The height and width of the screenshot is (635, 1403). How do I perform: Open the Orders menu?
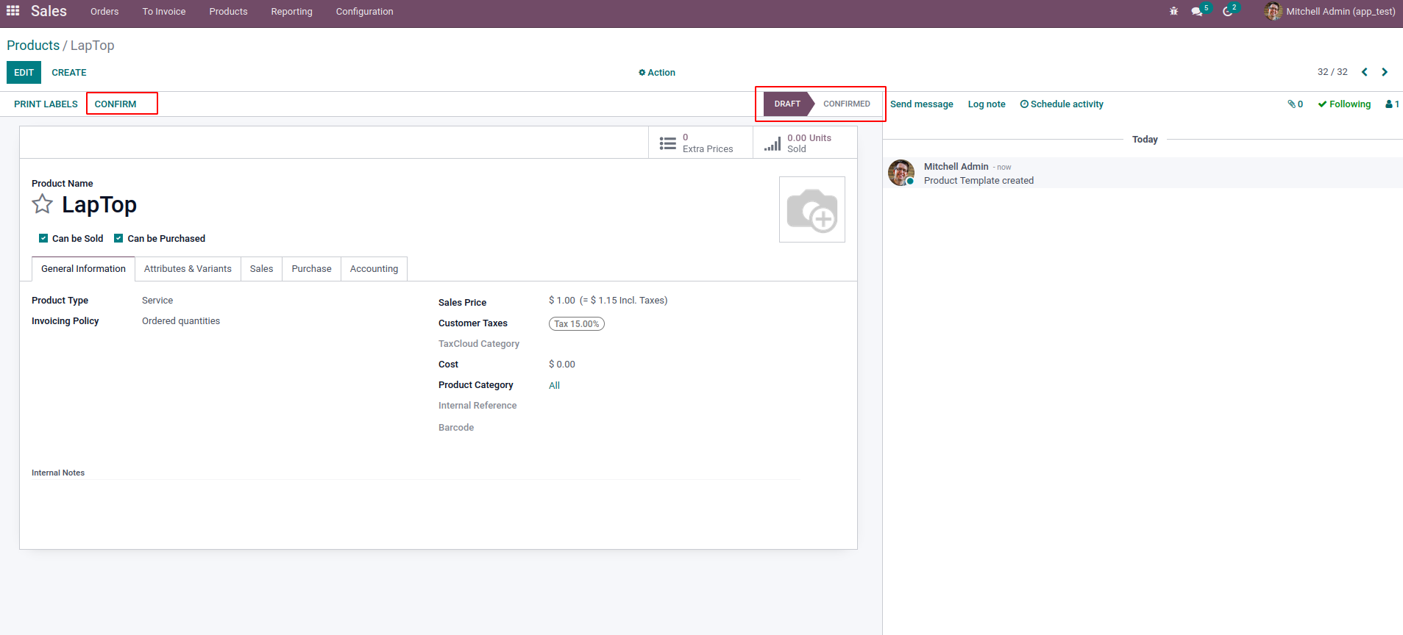pyautogui.click(x=104, y=12)
